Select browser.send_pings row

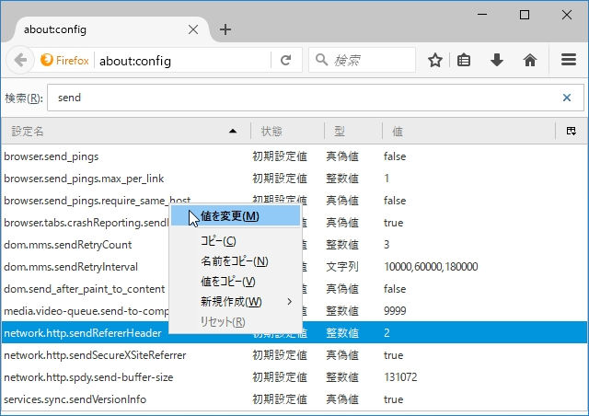coord(294,156)
